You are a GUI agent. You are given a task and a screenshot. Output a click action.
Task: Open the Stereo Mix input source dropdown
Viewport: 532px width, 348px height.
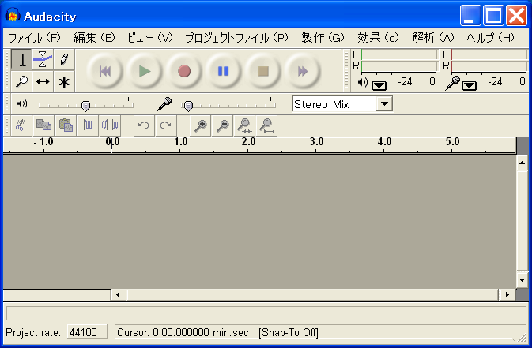tap(384, 103)
